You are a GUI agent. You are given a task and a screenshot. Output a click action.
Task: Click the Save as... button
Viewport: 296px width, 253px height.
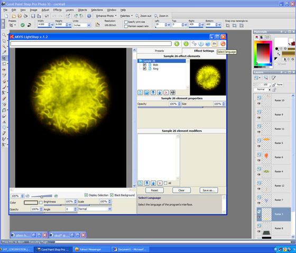click(x=209, y=190)
